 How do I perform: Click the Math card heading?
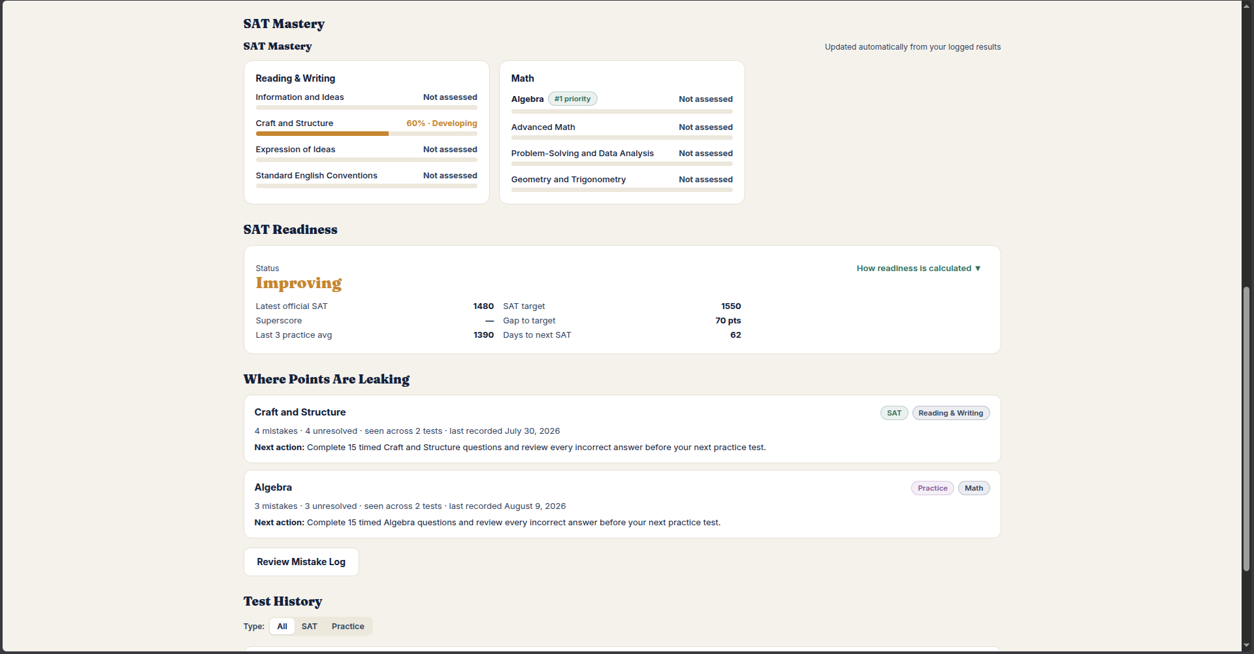coord(522,78)
